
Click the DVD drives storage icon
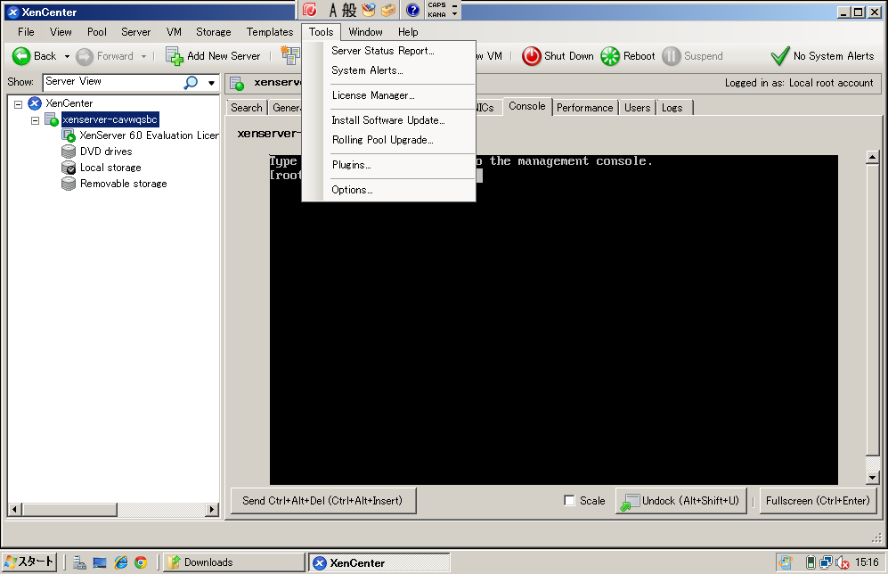click(x=69, y=152)
